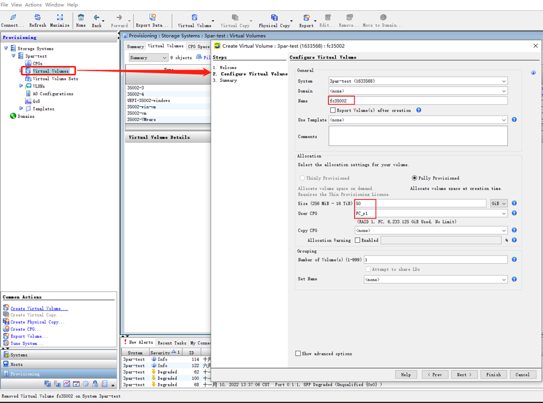Click the Export Data toolbar icon
This screenshot has width=543, height=403.
click(x=153, y=17)
